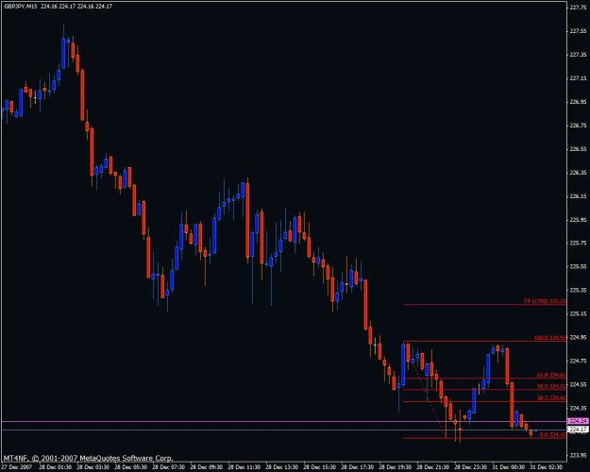Screen dimensions: 590x472
Task: Click 225.15 on the price scale
Action: pyautogui.click(x=579, y=314)
